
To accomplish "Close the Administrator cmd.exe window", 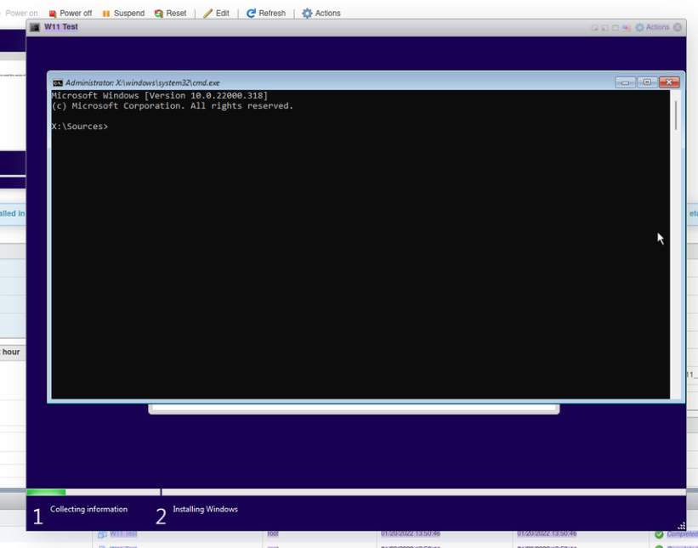I will coord(669,82).
